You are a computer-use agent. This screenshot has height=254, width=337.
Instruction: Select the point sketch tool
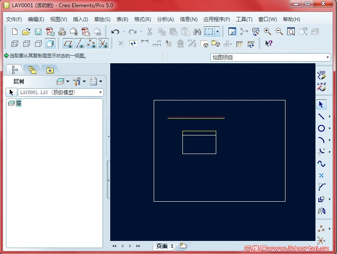coord(321,176)
